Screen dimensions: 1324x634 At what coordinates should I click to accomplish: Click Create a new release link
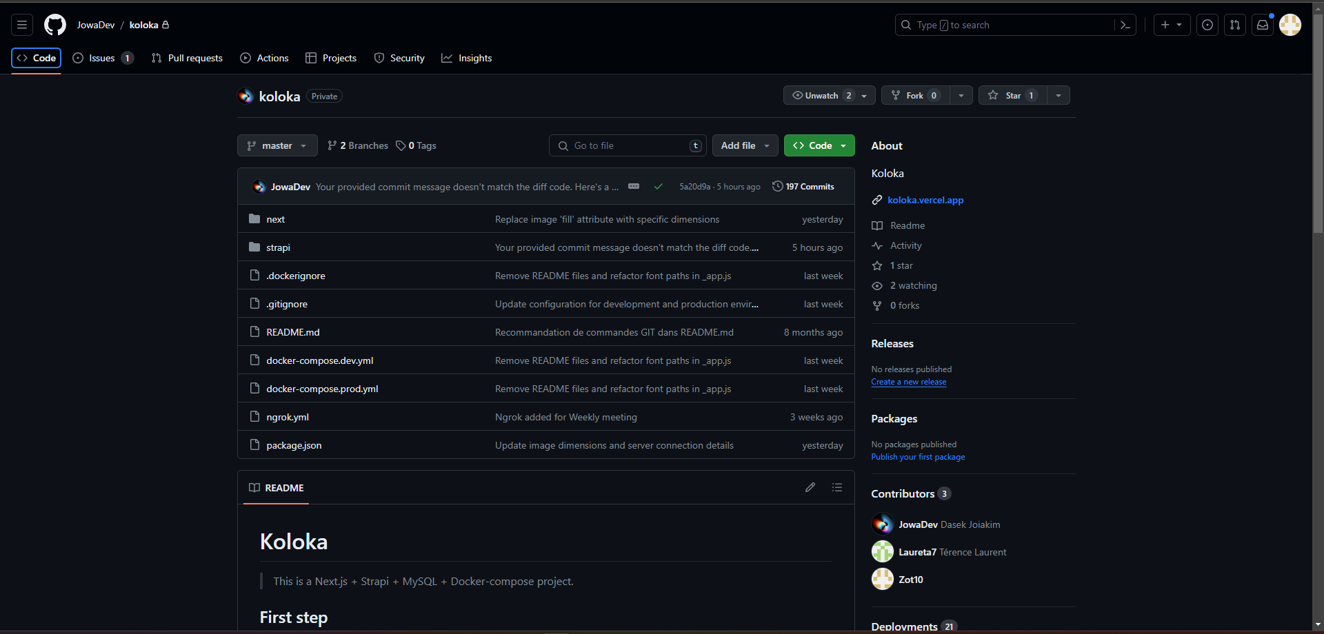pos(908,382)
